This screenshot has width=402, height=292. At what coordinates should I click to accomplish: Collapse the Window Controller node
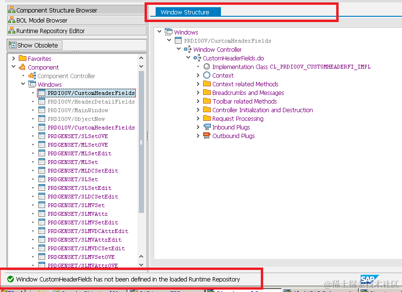pos(179,49)
